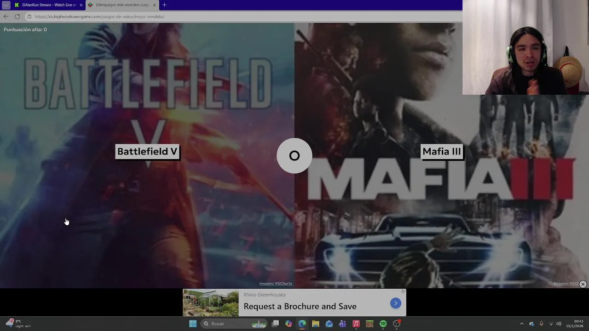This screenshot has height=331, width=589.
Task: Open the tab search dropdown arrow
Action: point(6,5)
